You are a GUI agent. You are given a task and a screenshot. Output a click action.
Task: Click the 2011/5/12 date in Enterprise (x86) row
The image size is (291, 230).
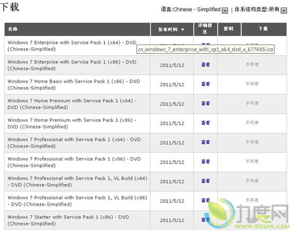pyautogui.click(x=172, y=65)
